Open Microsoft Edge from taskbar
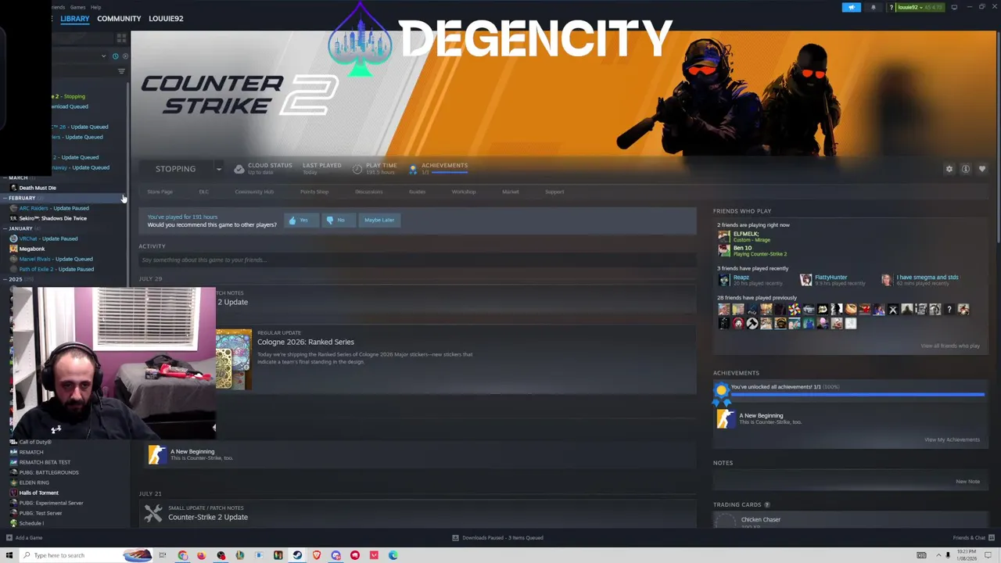The width and height of the screenshot is (1001, 563). (x=393, y=555)
